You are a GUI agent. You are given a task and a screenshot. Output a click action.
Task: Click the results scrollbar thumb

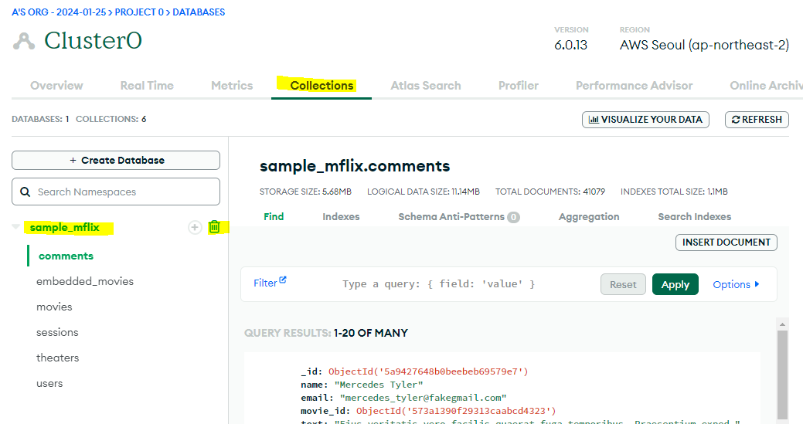click(x=782, y=375)
